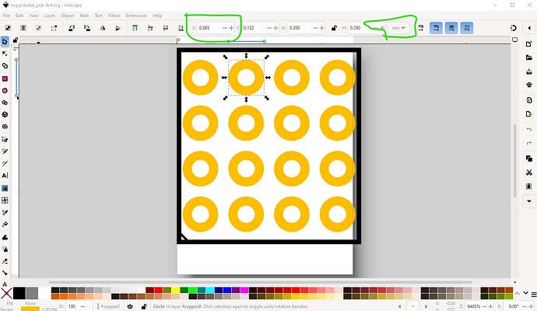Viewport: 537px width, 311px height.
Task: Click the Open document folder icon
Action: pyautogui.click(x=528, y=57)
